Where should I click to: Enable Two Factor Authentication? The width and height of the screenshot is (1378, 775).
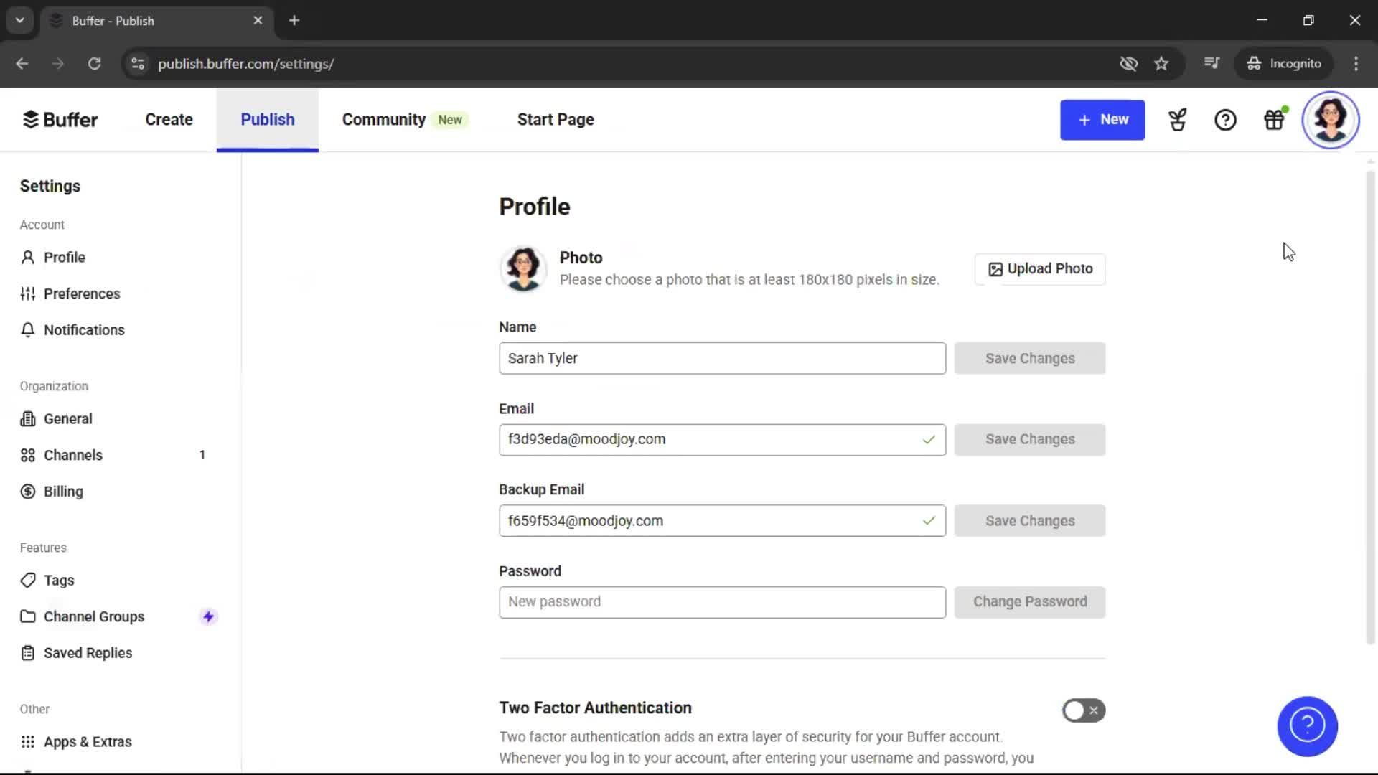click(x=1084, y=710)
